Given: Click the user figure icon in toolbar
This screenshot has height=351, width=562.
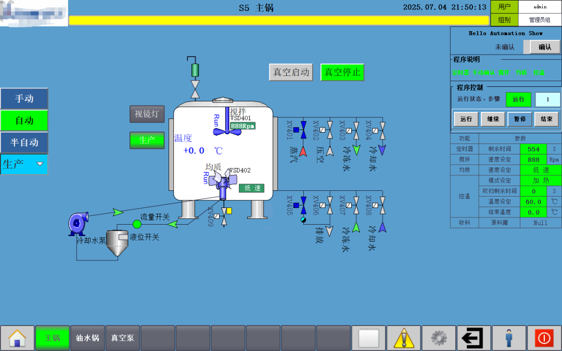Looking at the screenshot, I should tap(509, 337).
